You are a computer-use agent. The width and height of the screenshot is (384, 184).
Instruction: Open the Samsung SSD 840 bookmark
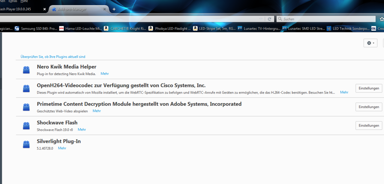36,29
